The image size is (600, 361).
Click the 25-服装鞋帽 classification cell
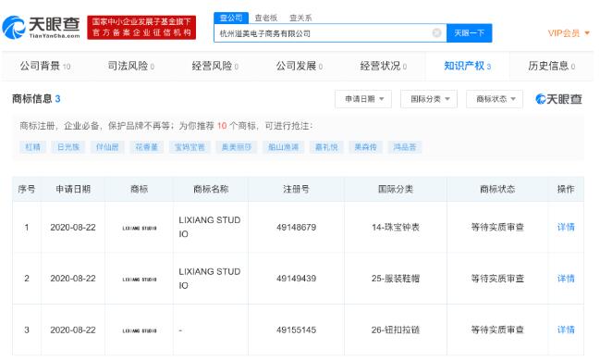coord(396,279)
